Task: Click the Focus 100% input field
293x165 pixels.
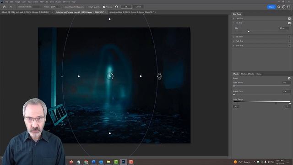Action: coord(54,7)
